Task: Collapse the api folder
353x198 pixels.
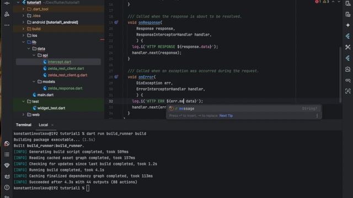Action: (x=34, y=55)
